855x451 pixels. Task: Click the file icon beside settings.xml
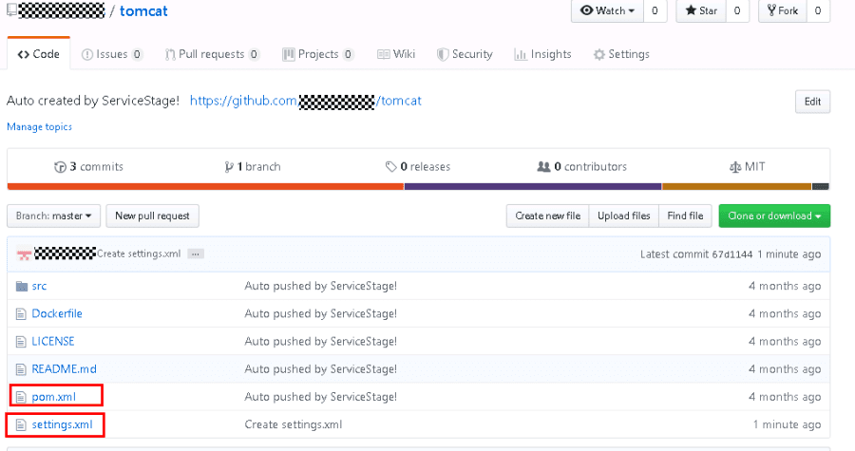coord(21,424)
